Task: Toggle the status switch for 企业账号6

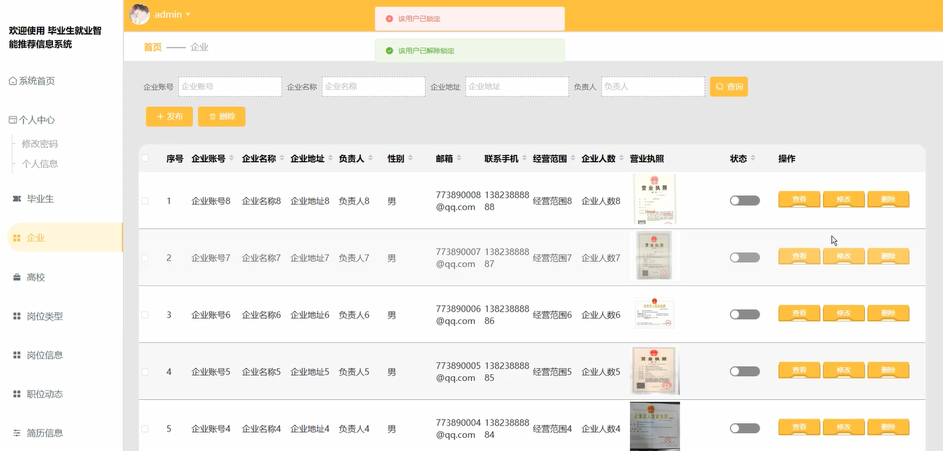Action: 745,315
